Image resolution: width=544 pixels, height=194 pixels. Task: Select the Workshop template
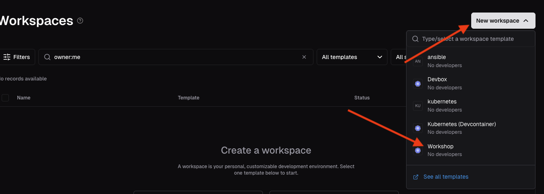tap(471, 150)
